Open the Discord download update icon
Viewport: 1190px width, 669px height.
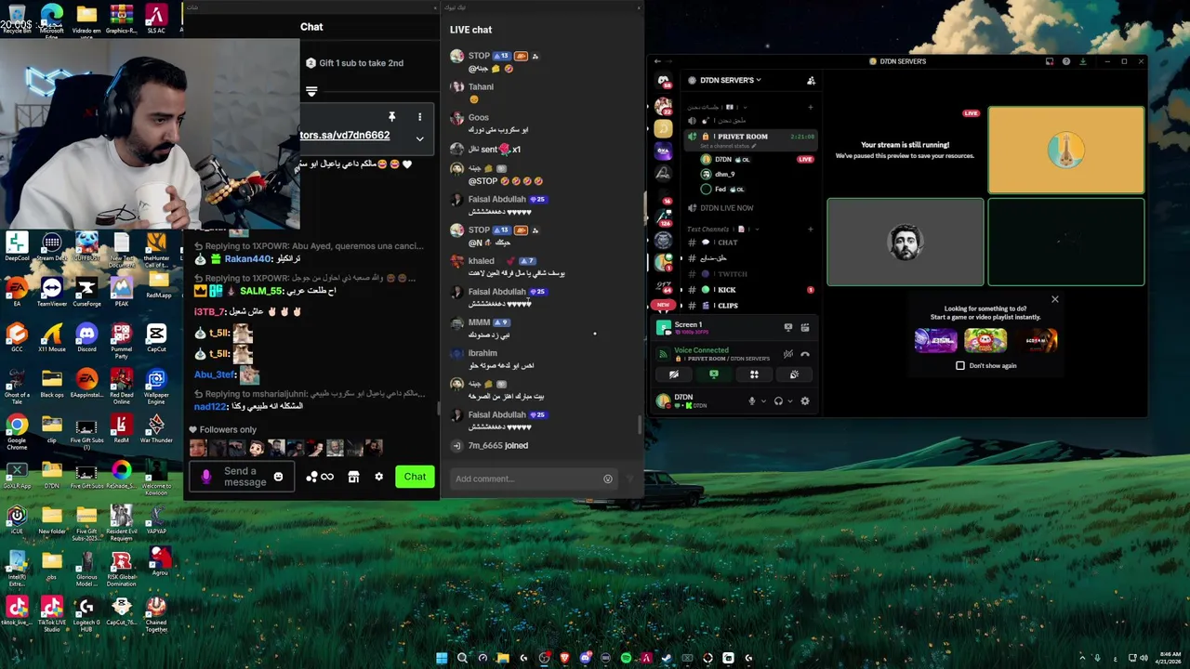tap(1083, 61)
